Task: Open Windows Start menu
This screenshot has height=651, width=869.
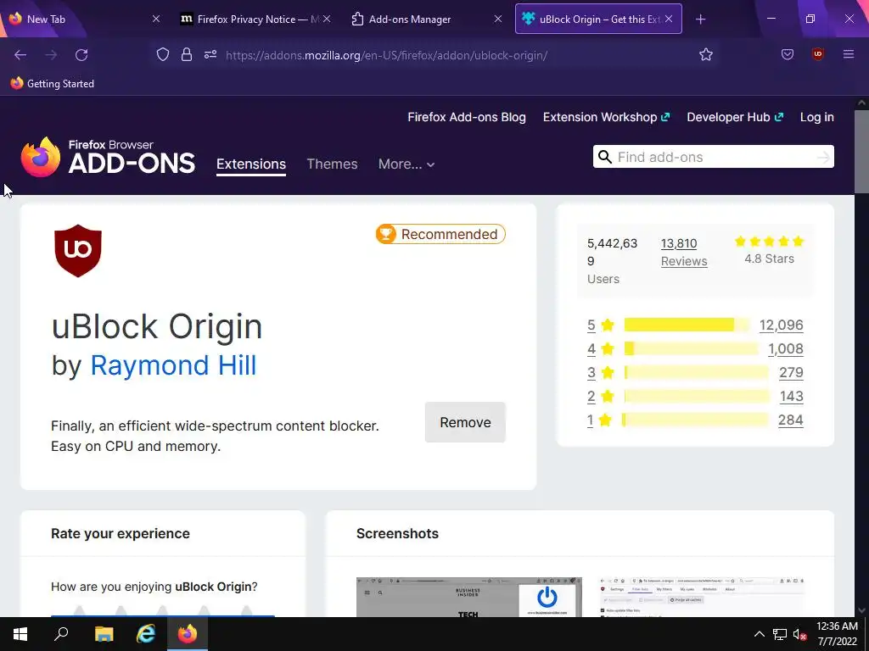Action: [20, 634]
